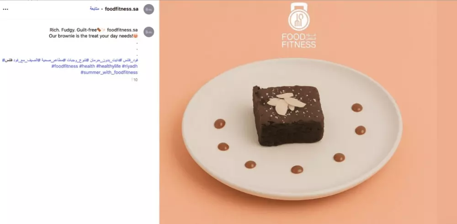
Task: Click the FOOD FITNESS wordmark on the image
Action: 299,41
